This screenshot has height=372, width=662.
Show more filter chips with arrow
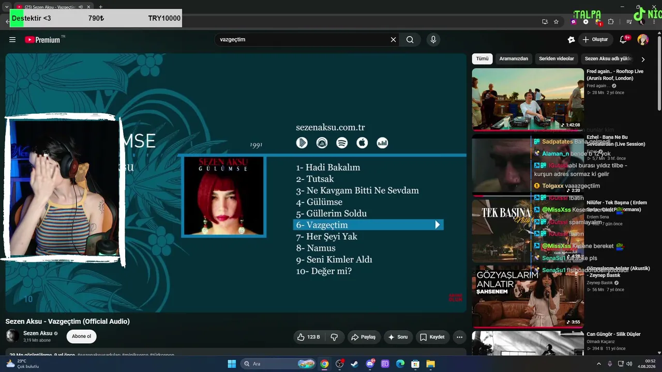click(643, 59)
